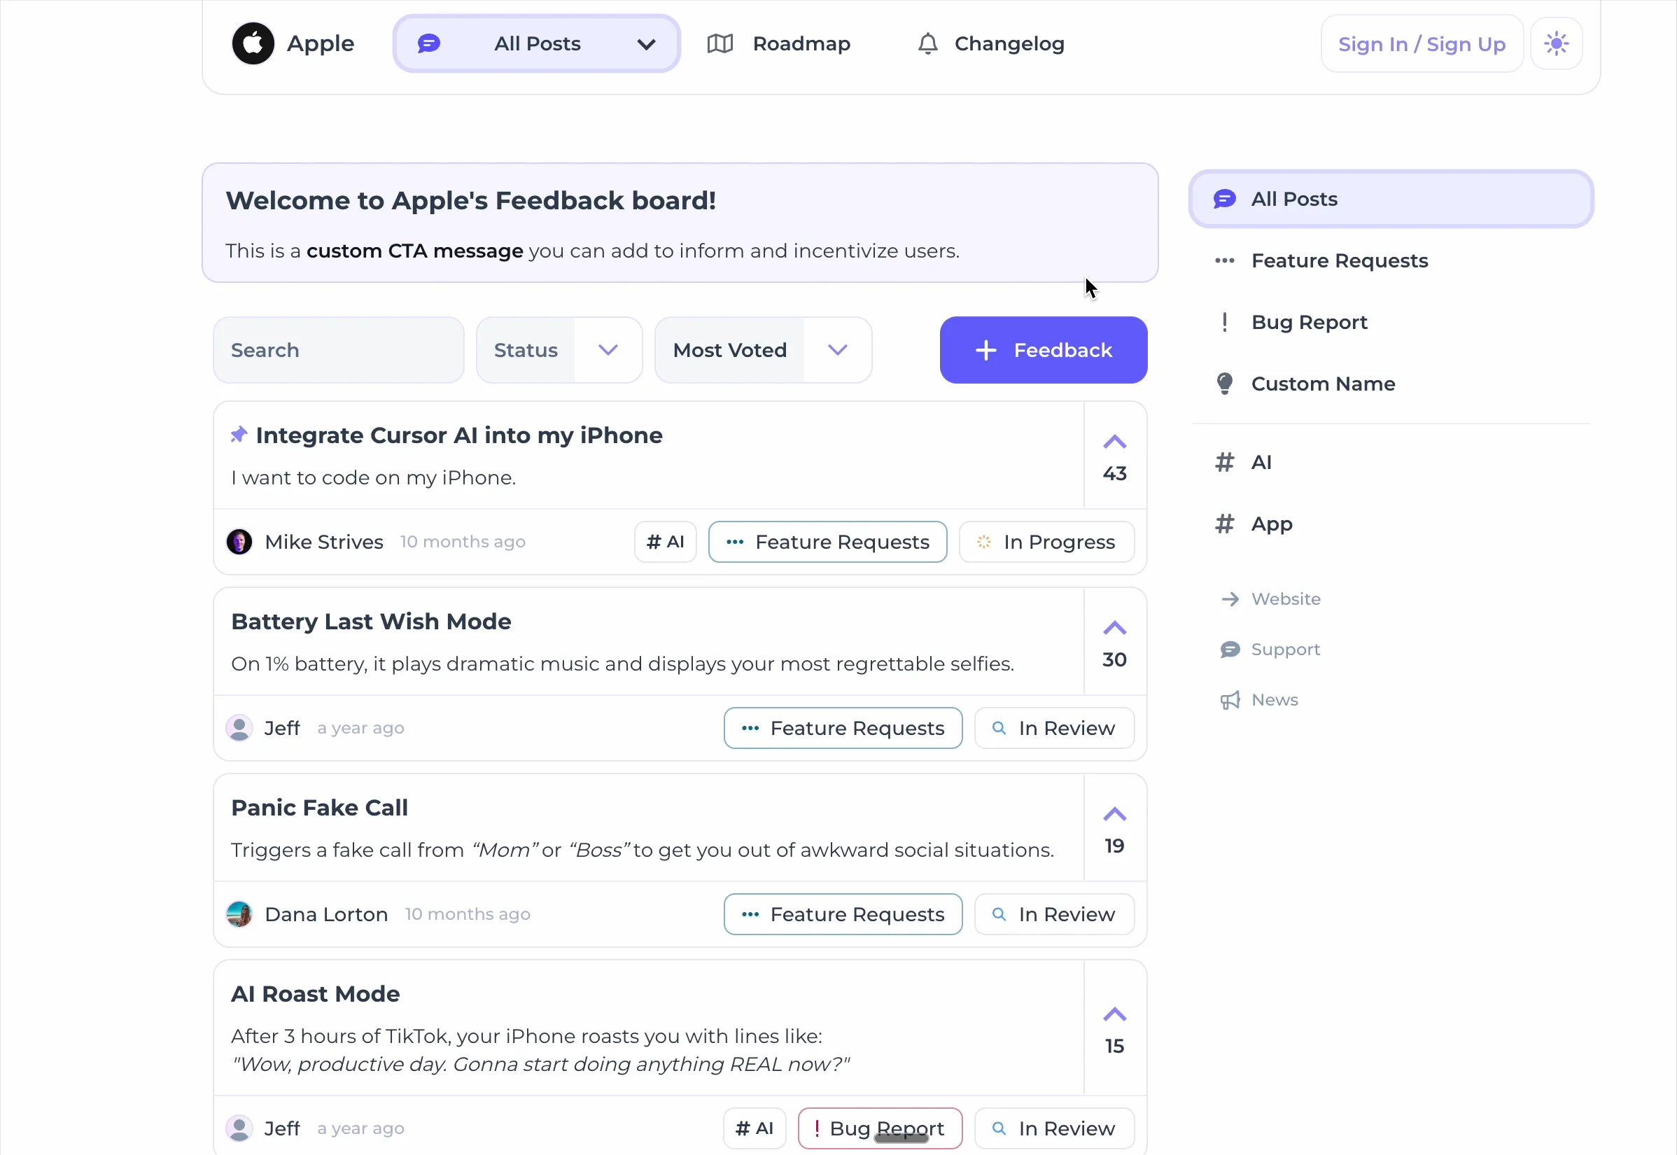Click the Feedback button
The width and height of the screenshot is (1677, 1155).
[1042, 350]
